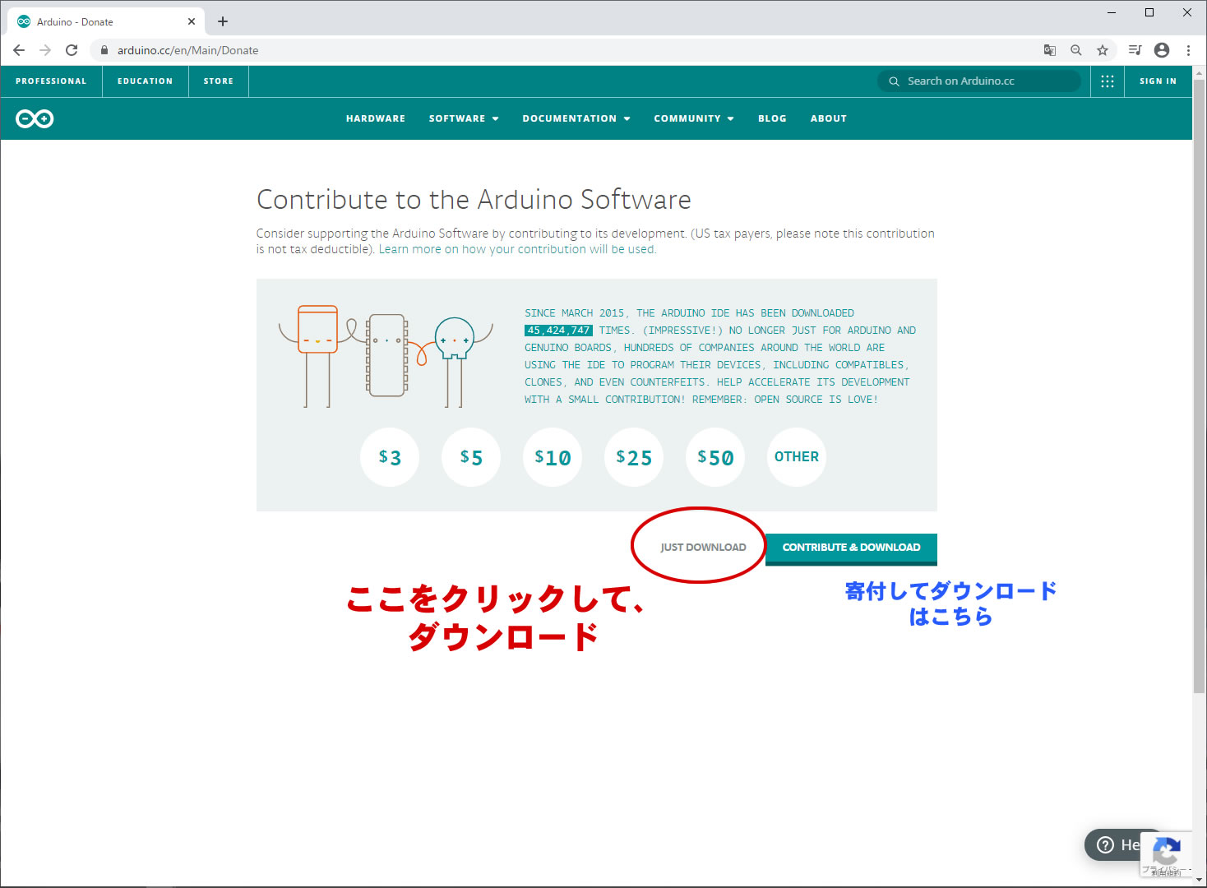This screenshot has height=888, width=1207.
Task: Go to Professional section
Action: point(51,81)
